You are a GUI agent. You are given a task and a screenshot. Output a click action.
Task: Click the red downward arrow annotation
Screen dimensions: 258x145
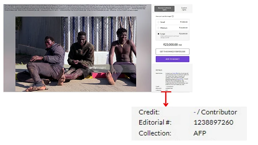tap(166, 99)
